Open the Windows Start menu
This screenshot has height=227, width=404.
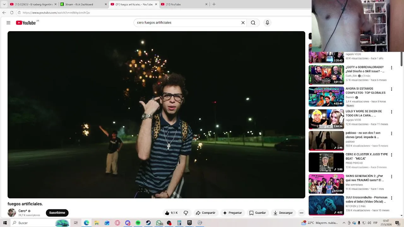pyautogui.click(x=5, y=223)
